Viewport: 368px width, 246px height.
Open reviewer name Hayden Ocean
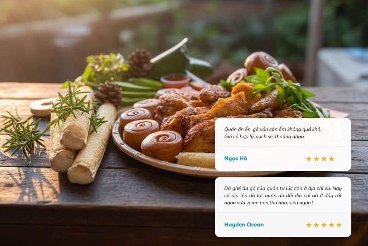pyautogui.click(x=244, y=225)
